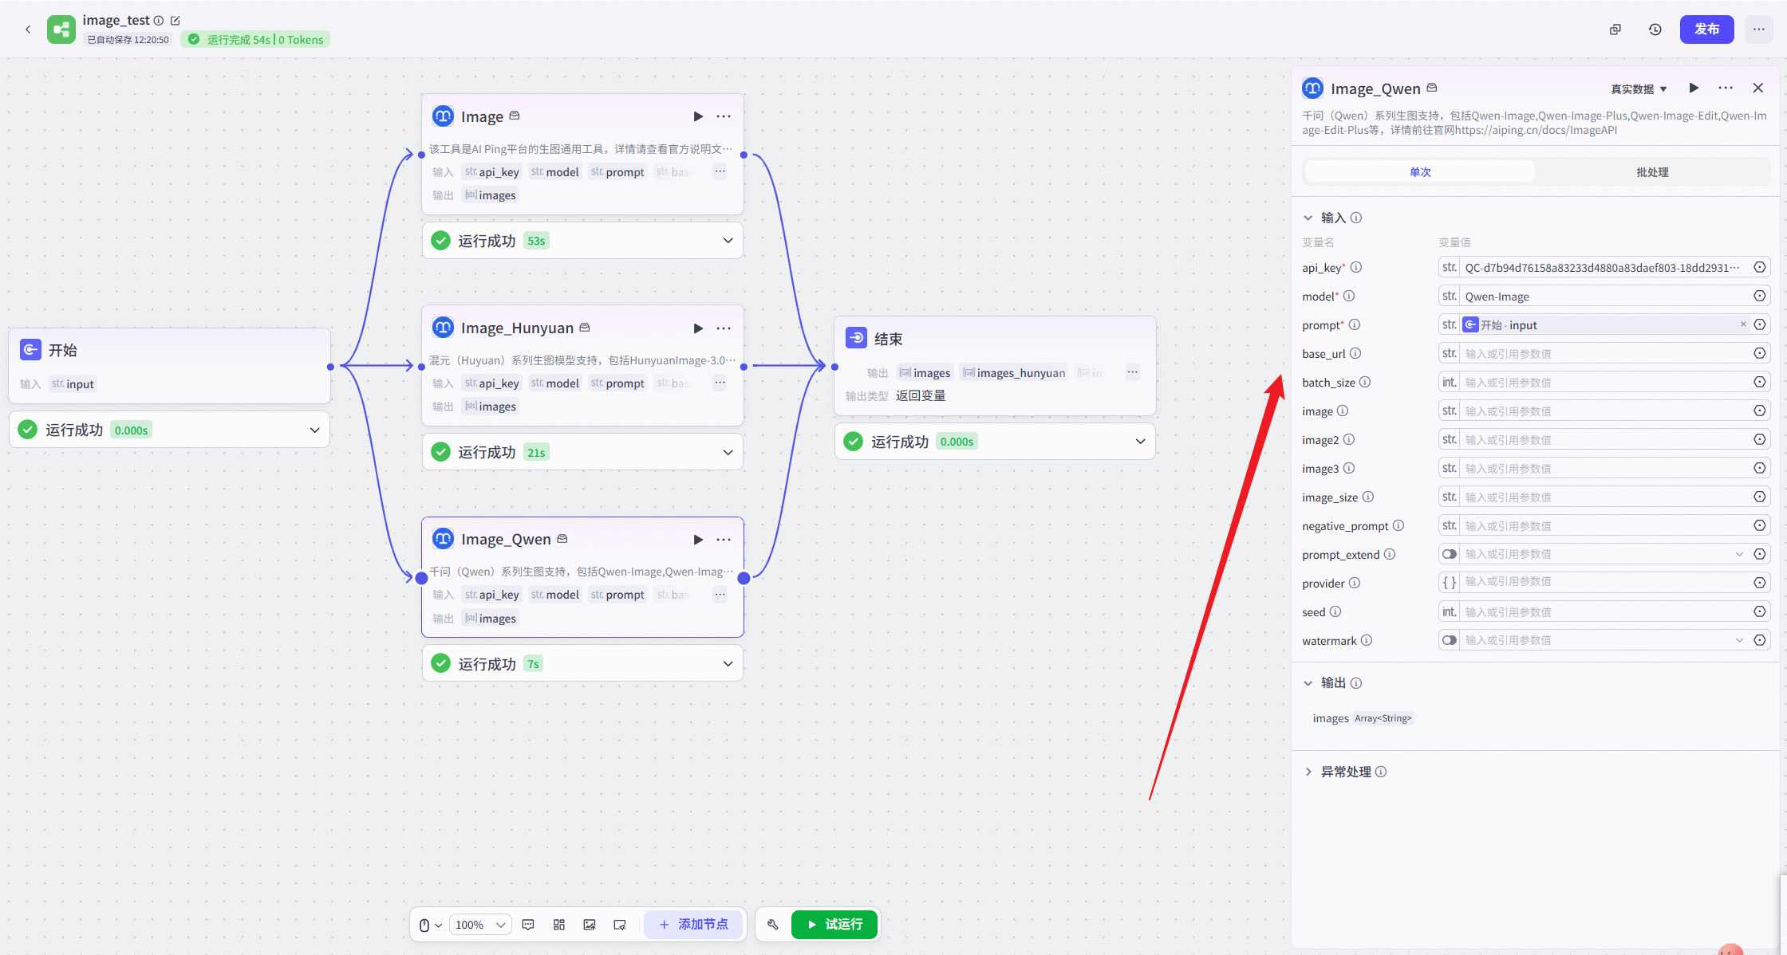
Task: Switch to the 批处理 tab
Action: coord(1651,172)
